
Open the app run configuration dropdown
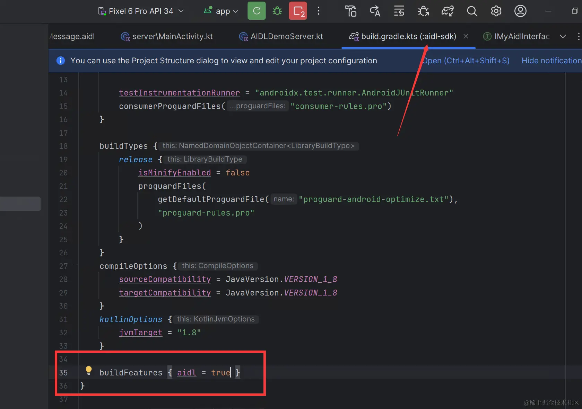pyautogui.click(x=221, y=11)
